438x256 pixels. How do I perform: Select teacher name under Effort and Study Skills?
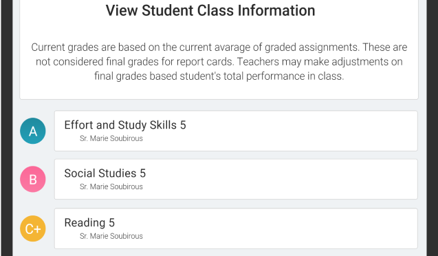click(x=111, y=138)
